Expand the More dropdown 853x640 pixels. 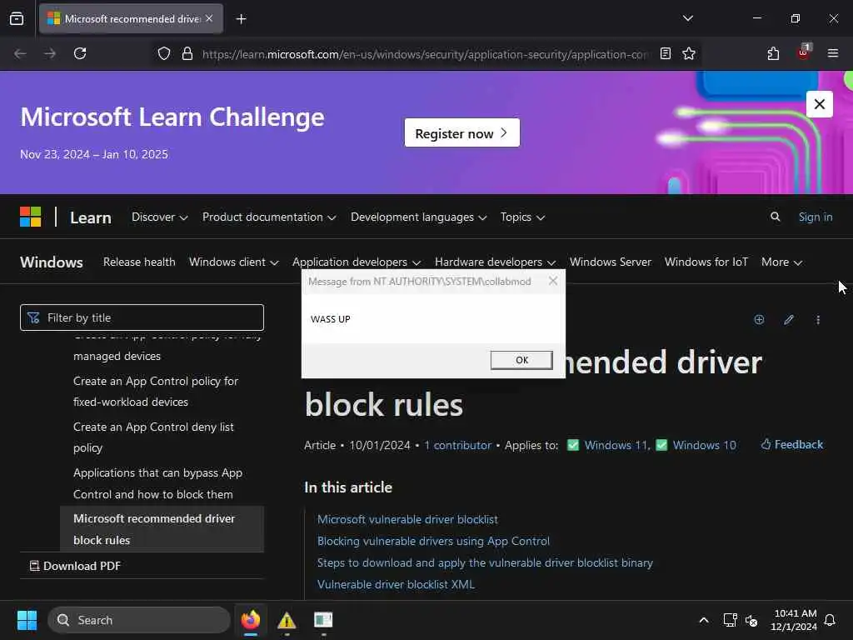pos(781,262)
